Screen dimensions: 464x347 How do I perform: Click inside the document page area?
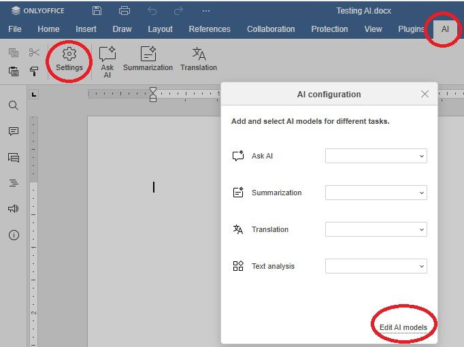pyautogui.click(x=154, y=231)
